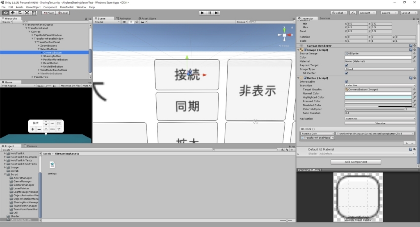Open Default UI Material gear settings
Viewport: 420px width, 227px height.
(x=415, y=149)
